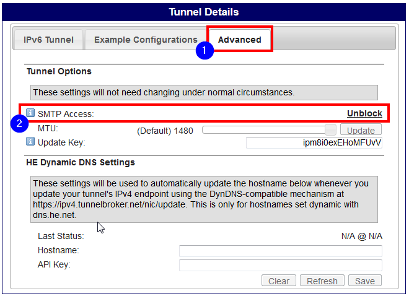Image resolution: width=409 pixels, height=296 pixels.
Task: Click the blue numbered circle 2
Action: pos(19,123)
